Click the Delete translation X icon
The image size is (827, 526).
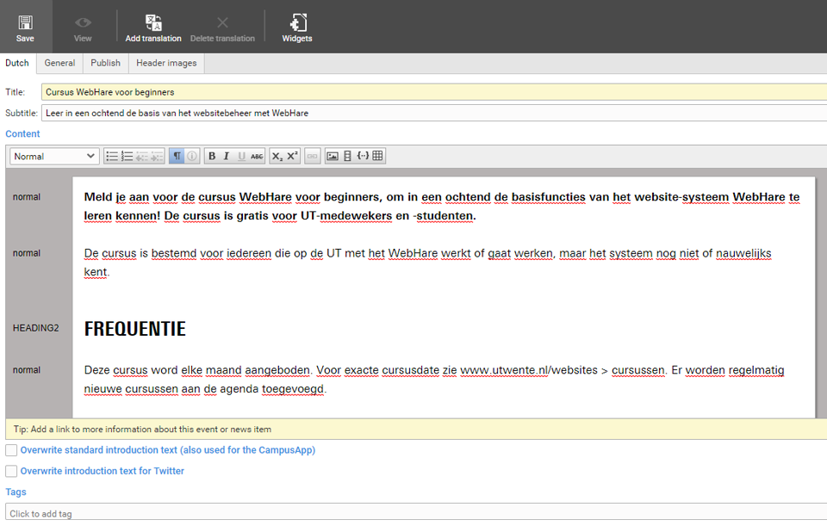coord(222,22)
